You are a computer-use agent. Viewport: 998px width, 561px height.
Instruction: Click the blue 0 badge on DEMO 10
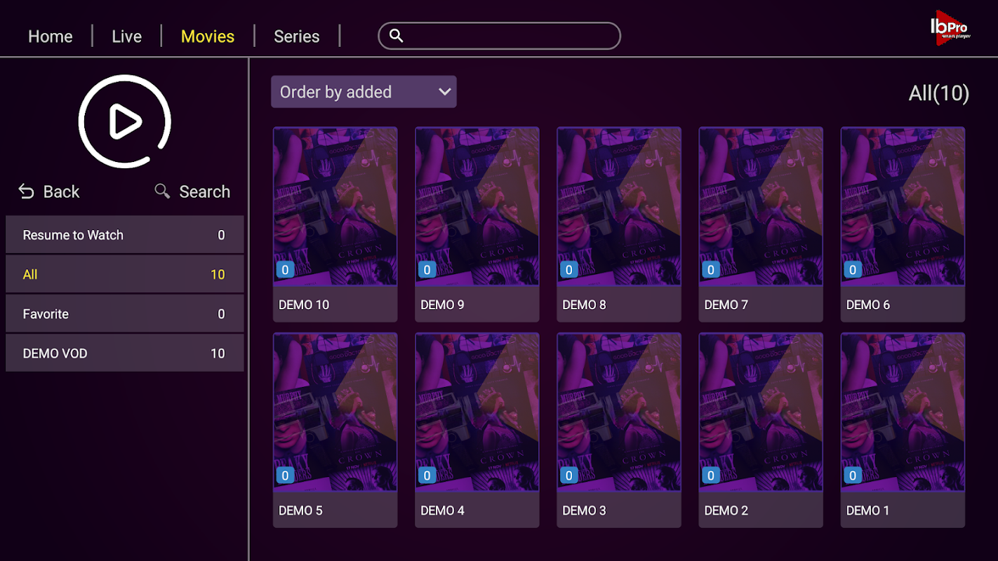(285, 270)
